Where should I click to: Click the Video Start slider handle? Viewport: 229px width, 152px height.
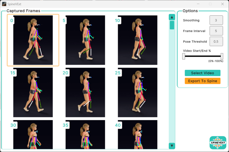pos(184,56)
